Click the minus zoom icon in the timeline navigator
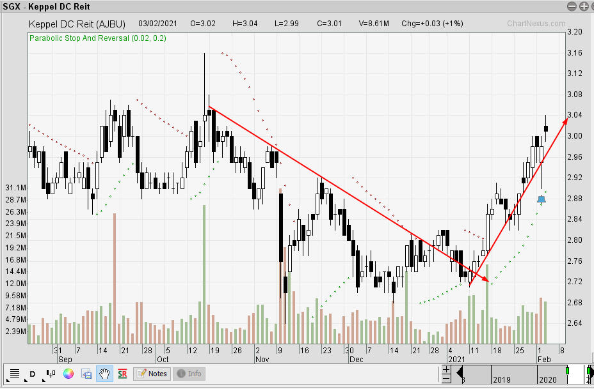The image size is (594, 389). coord(446,378)
